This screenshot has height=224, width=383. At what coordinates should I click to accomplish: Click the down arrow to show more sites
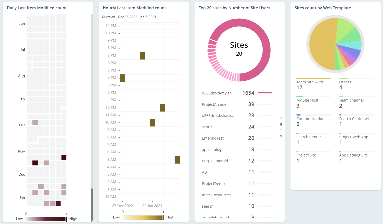tap(281, 136)
